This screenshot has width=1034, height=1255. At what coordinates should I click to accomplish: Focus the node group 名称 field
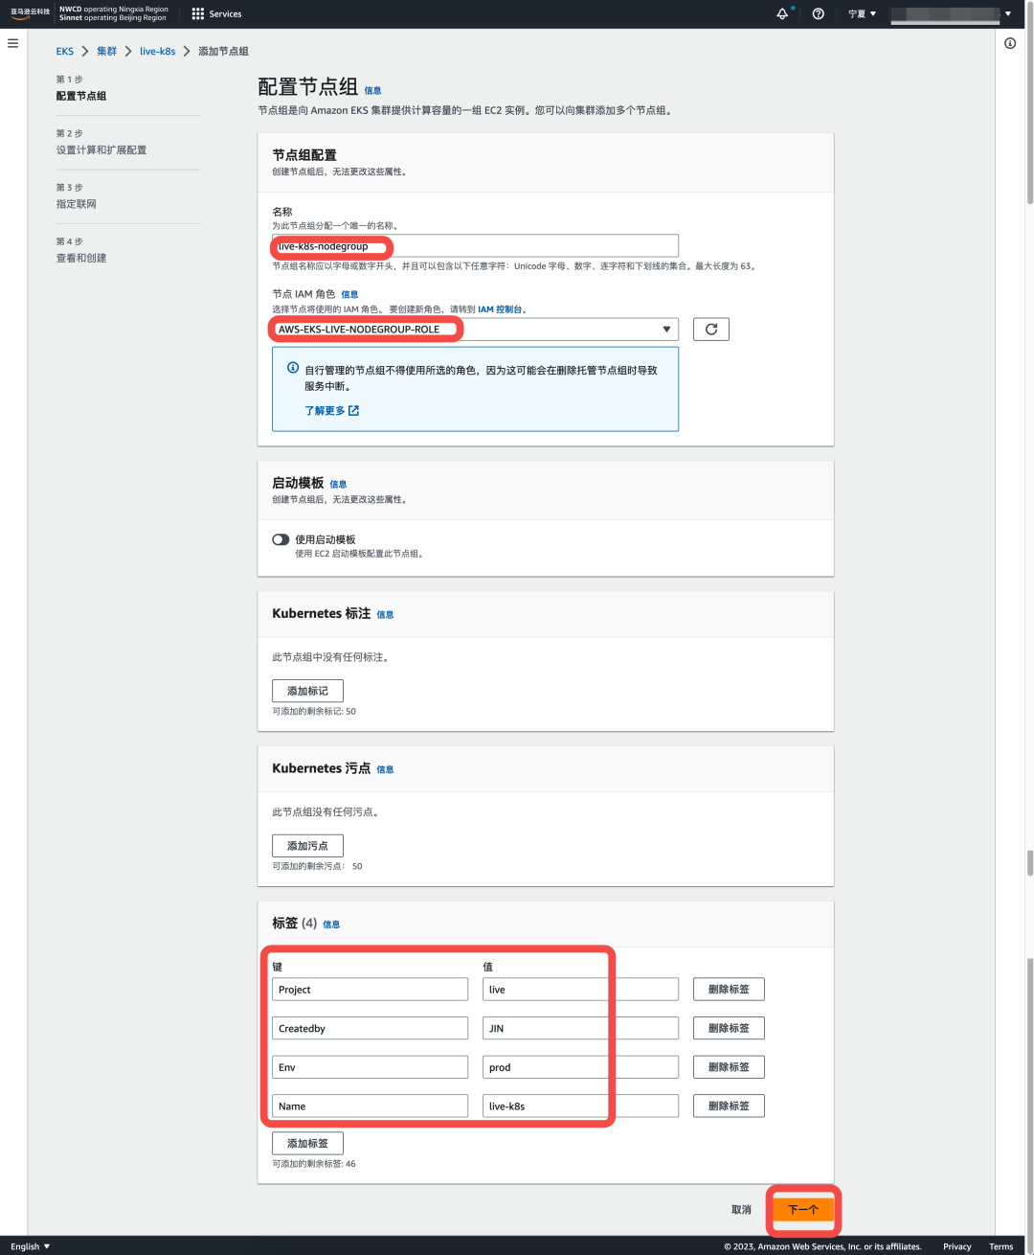(x=475, y=246)
